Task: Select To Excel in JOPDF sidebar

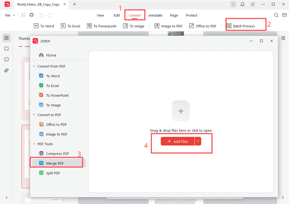Action: pos(49,86)
